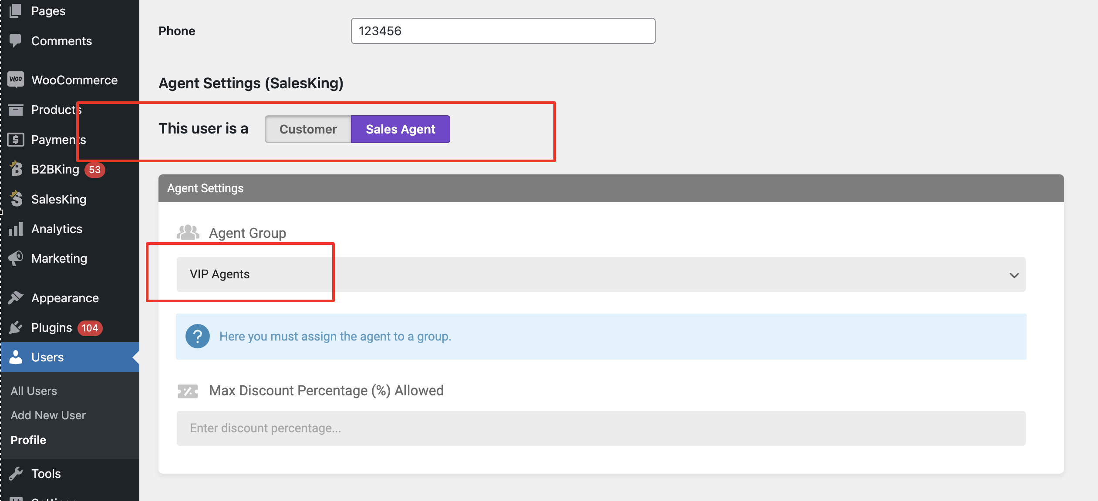Open the Profile submenu entry
Image resolution: width=1098 pixels, height=501 pixels.
click(x=28, y=440)
